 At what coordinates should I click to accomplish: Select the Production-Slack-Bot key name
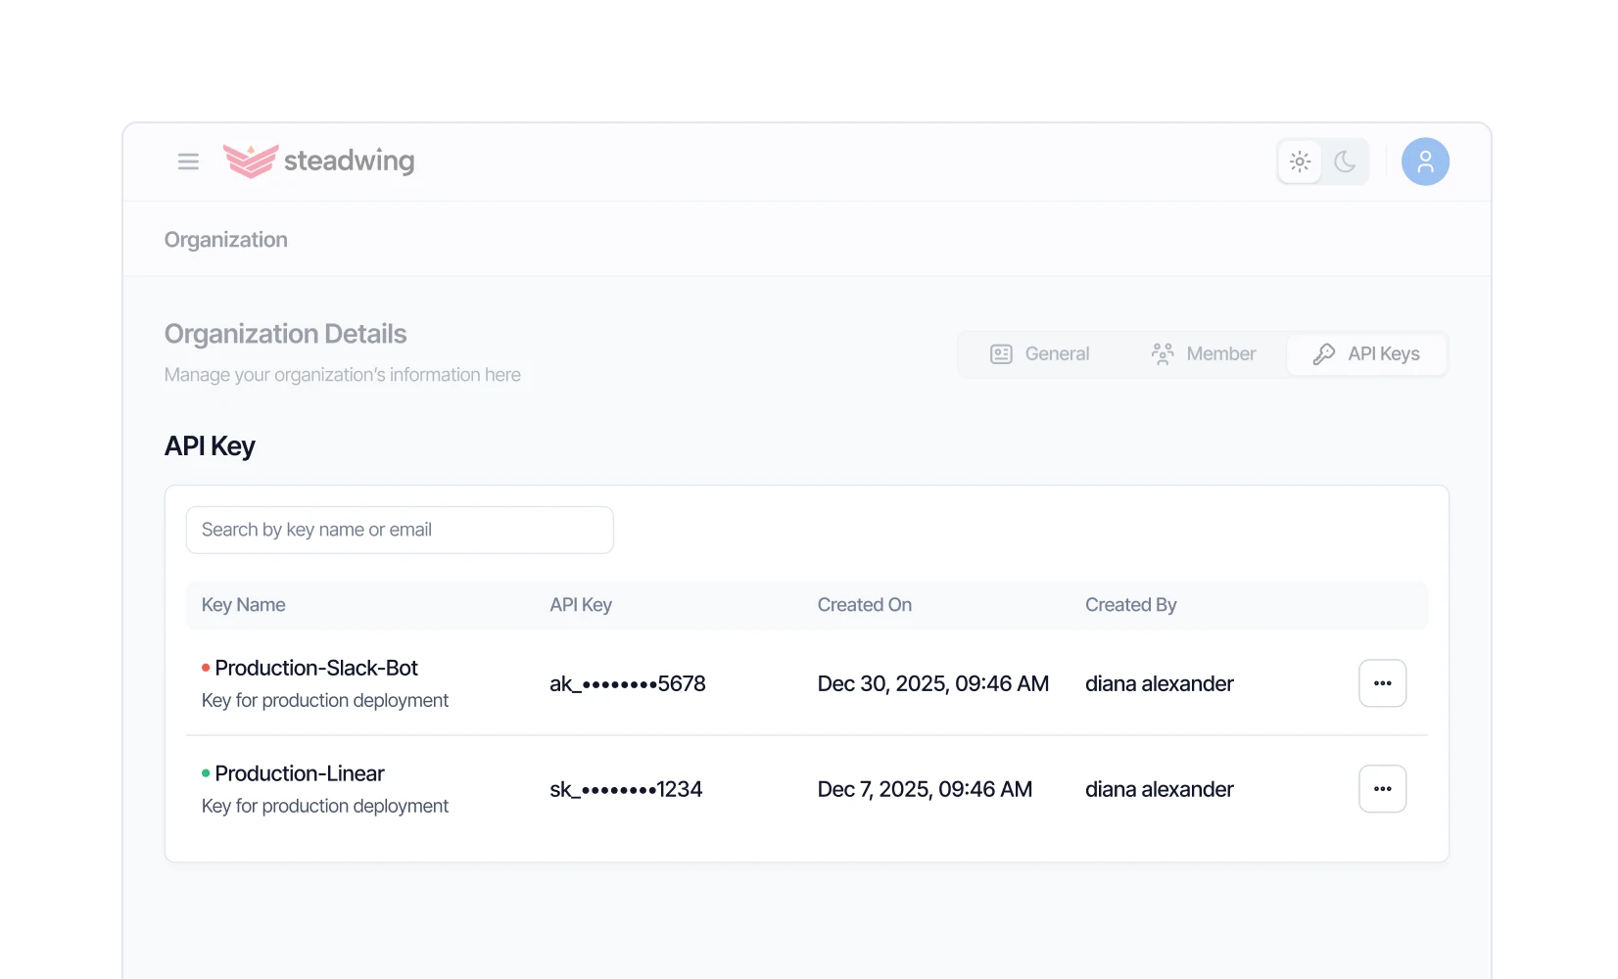316,668
